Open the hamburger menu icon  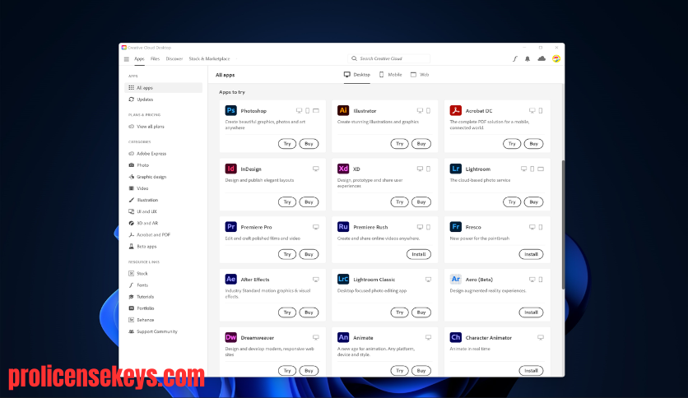pyautogui.click(x=127, y=59)
